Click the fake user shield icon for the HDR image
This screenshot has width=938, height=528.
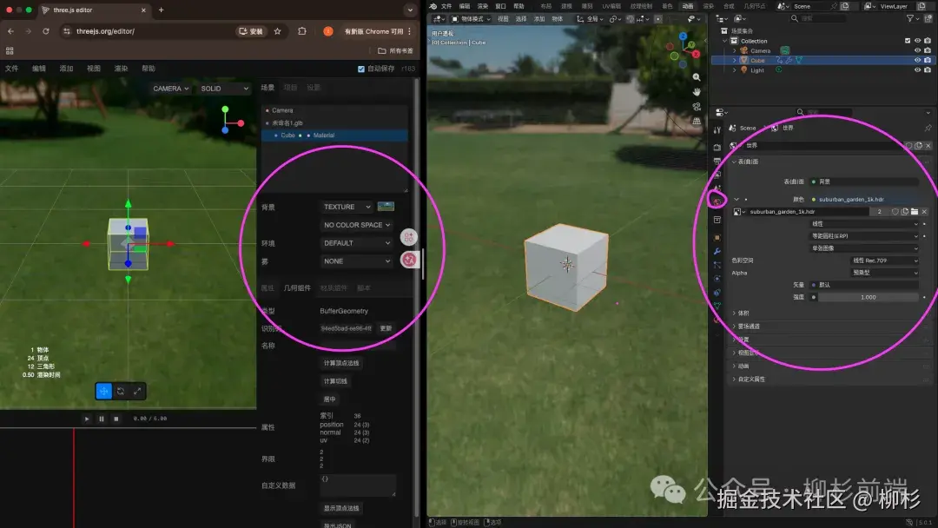pos(895,212)
